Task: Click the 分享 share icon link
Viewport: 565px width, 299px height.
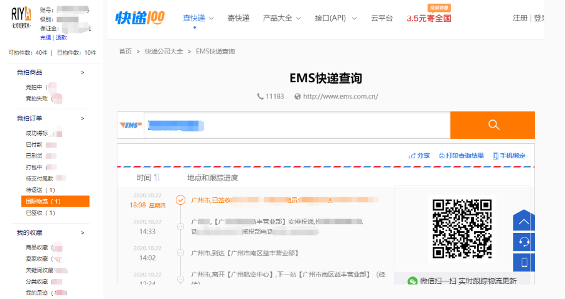Action: pyautogui.click(x=419, y=156)
